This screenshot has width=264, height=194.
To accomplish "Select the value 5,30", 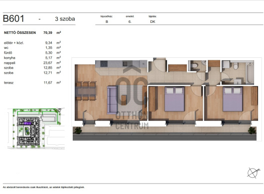I will pos(49,53).
